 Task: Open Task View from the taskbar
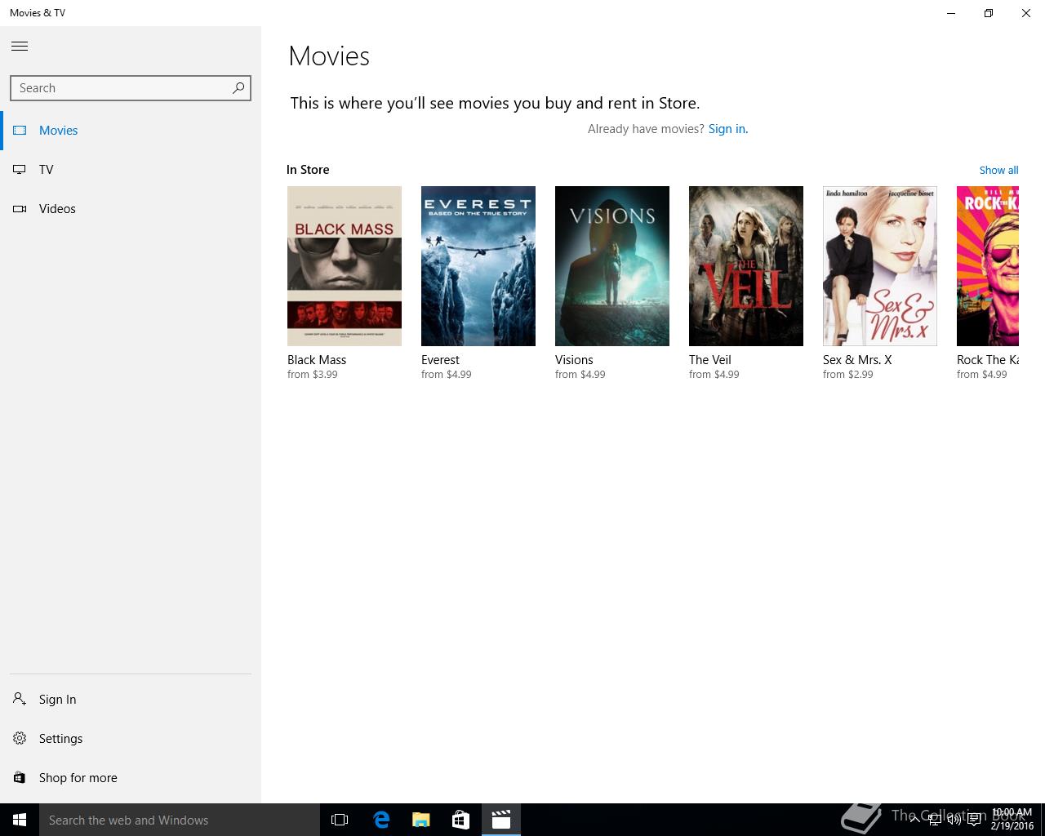tap(340, 820)
